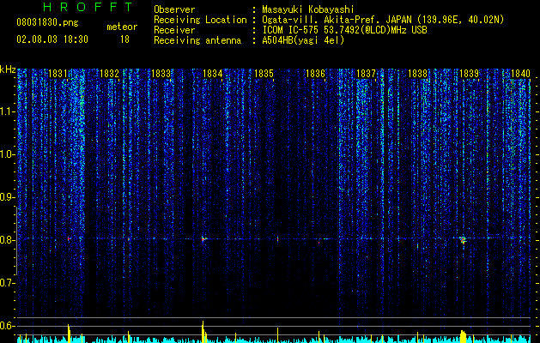Click the Receiving Location label

point(200,20)
